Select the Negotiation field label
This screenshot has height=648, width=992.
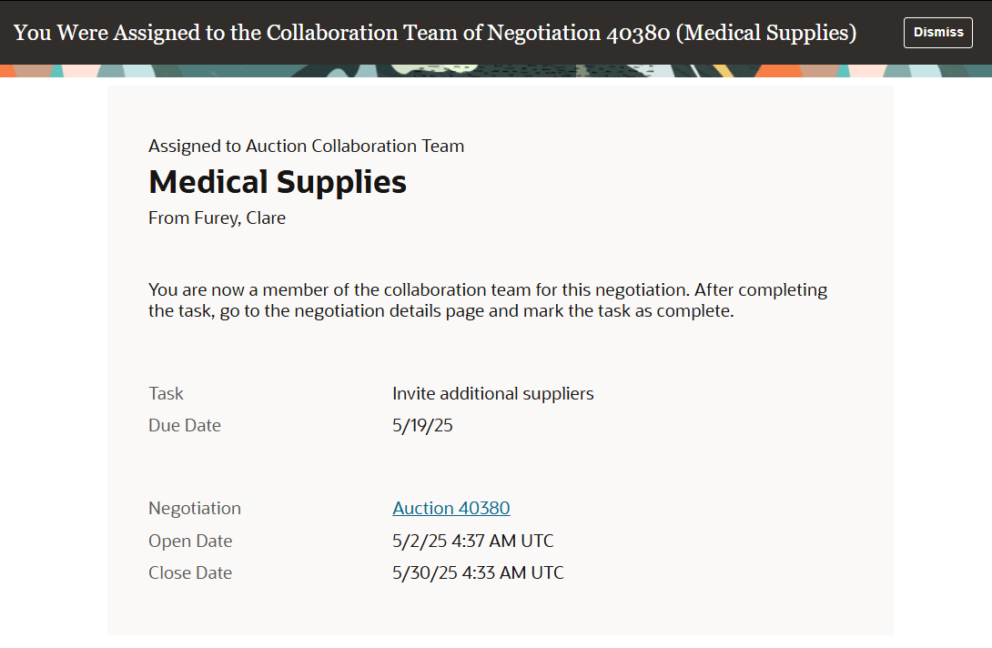[x=195, y=508]
